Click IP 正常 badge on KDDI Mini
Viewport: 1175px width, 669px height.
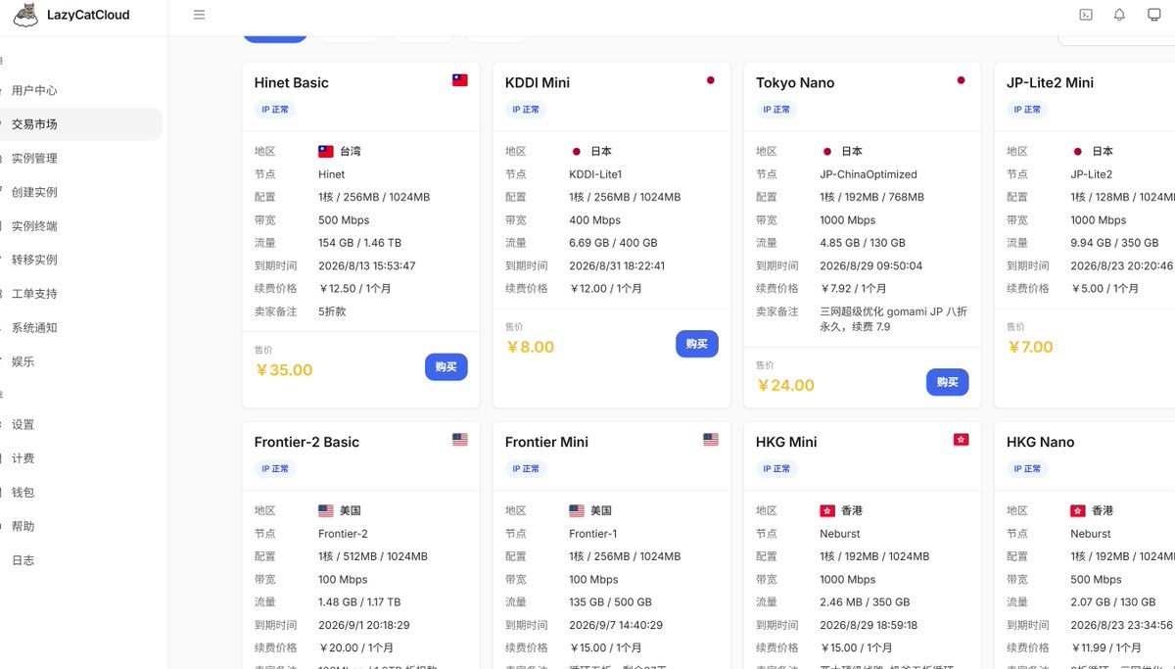[x=526, y=110]
